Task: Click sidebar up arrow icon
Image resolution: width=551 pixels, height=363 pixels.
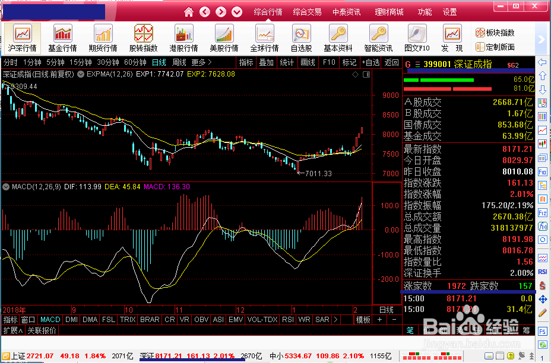Action: [543, 76]
